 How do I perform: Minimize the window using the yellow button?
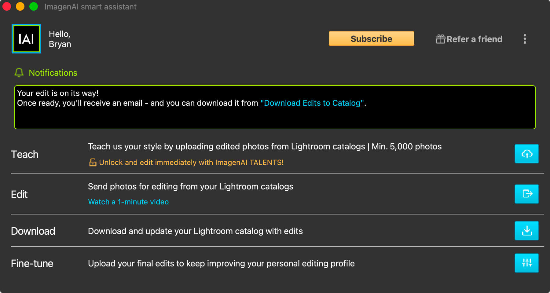coord(20,6)
